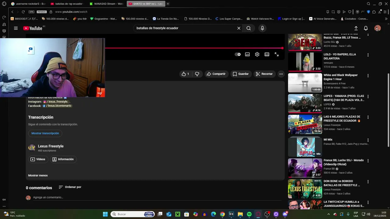Image resolution: width=390 pixels, height=219 pixels.
Task: Open the video player settings gear
Action: tap(257, 54)
